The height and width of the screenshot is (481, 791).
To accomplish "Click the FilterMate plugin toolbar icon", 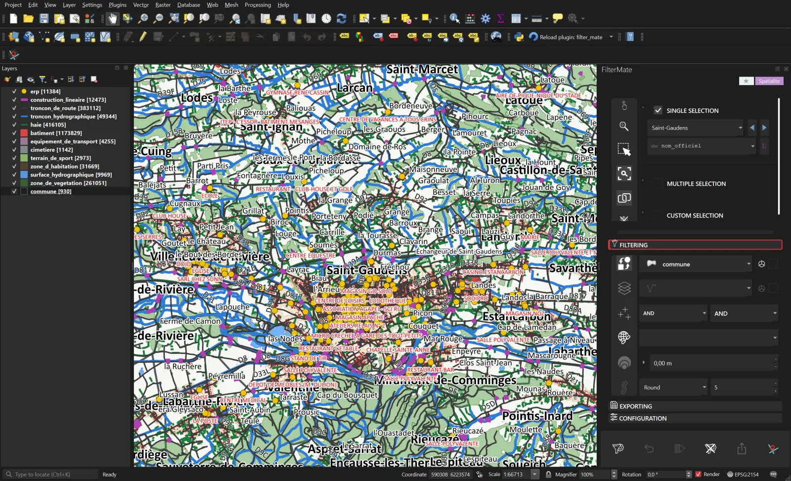I will click(14, 55).
